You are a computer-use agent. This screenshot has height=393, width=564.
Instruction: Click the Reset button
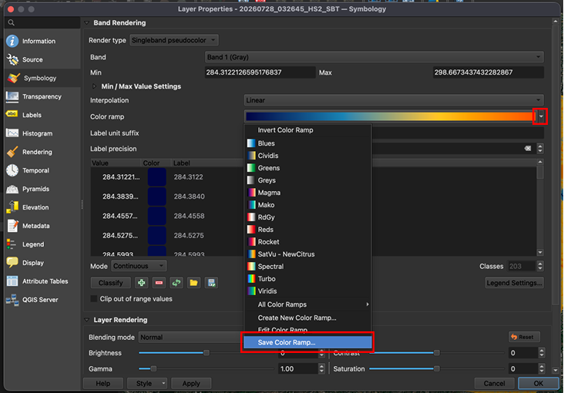click(524, 337)
